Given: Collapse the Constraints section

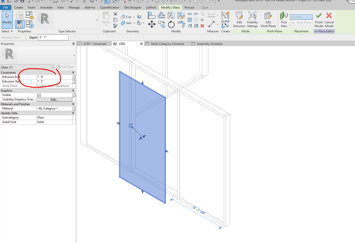Looking at the screenshot, I should click(73, 73).
